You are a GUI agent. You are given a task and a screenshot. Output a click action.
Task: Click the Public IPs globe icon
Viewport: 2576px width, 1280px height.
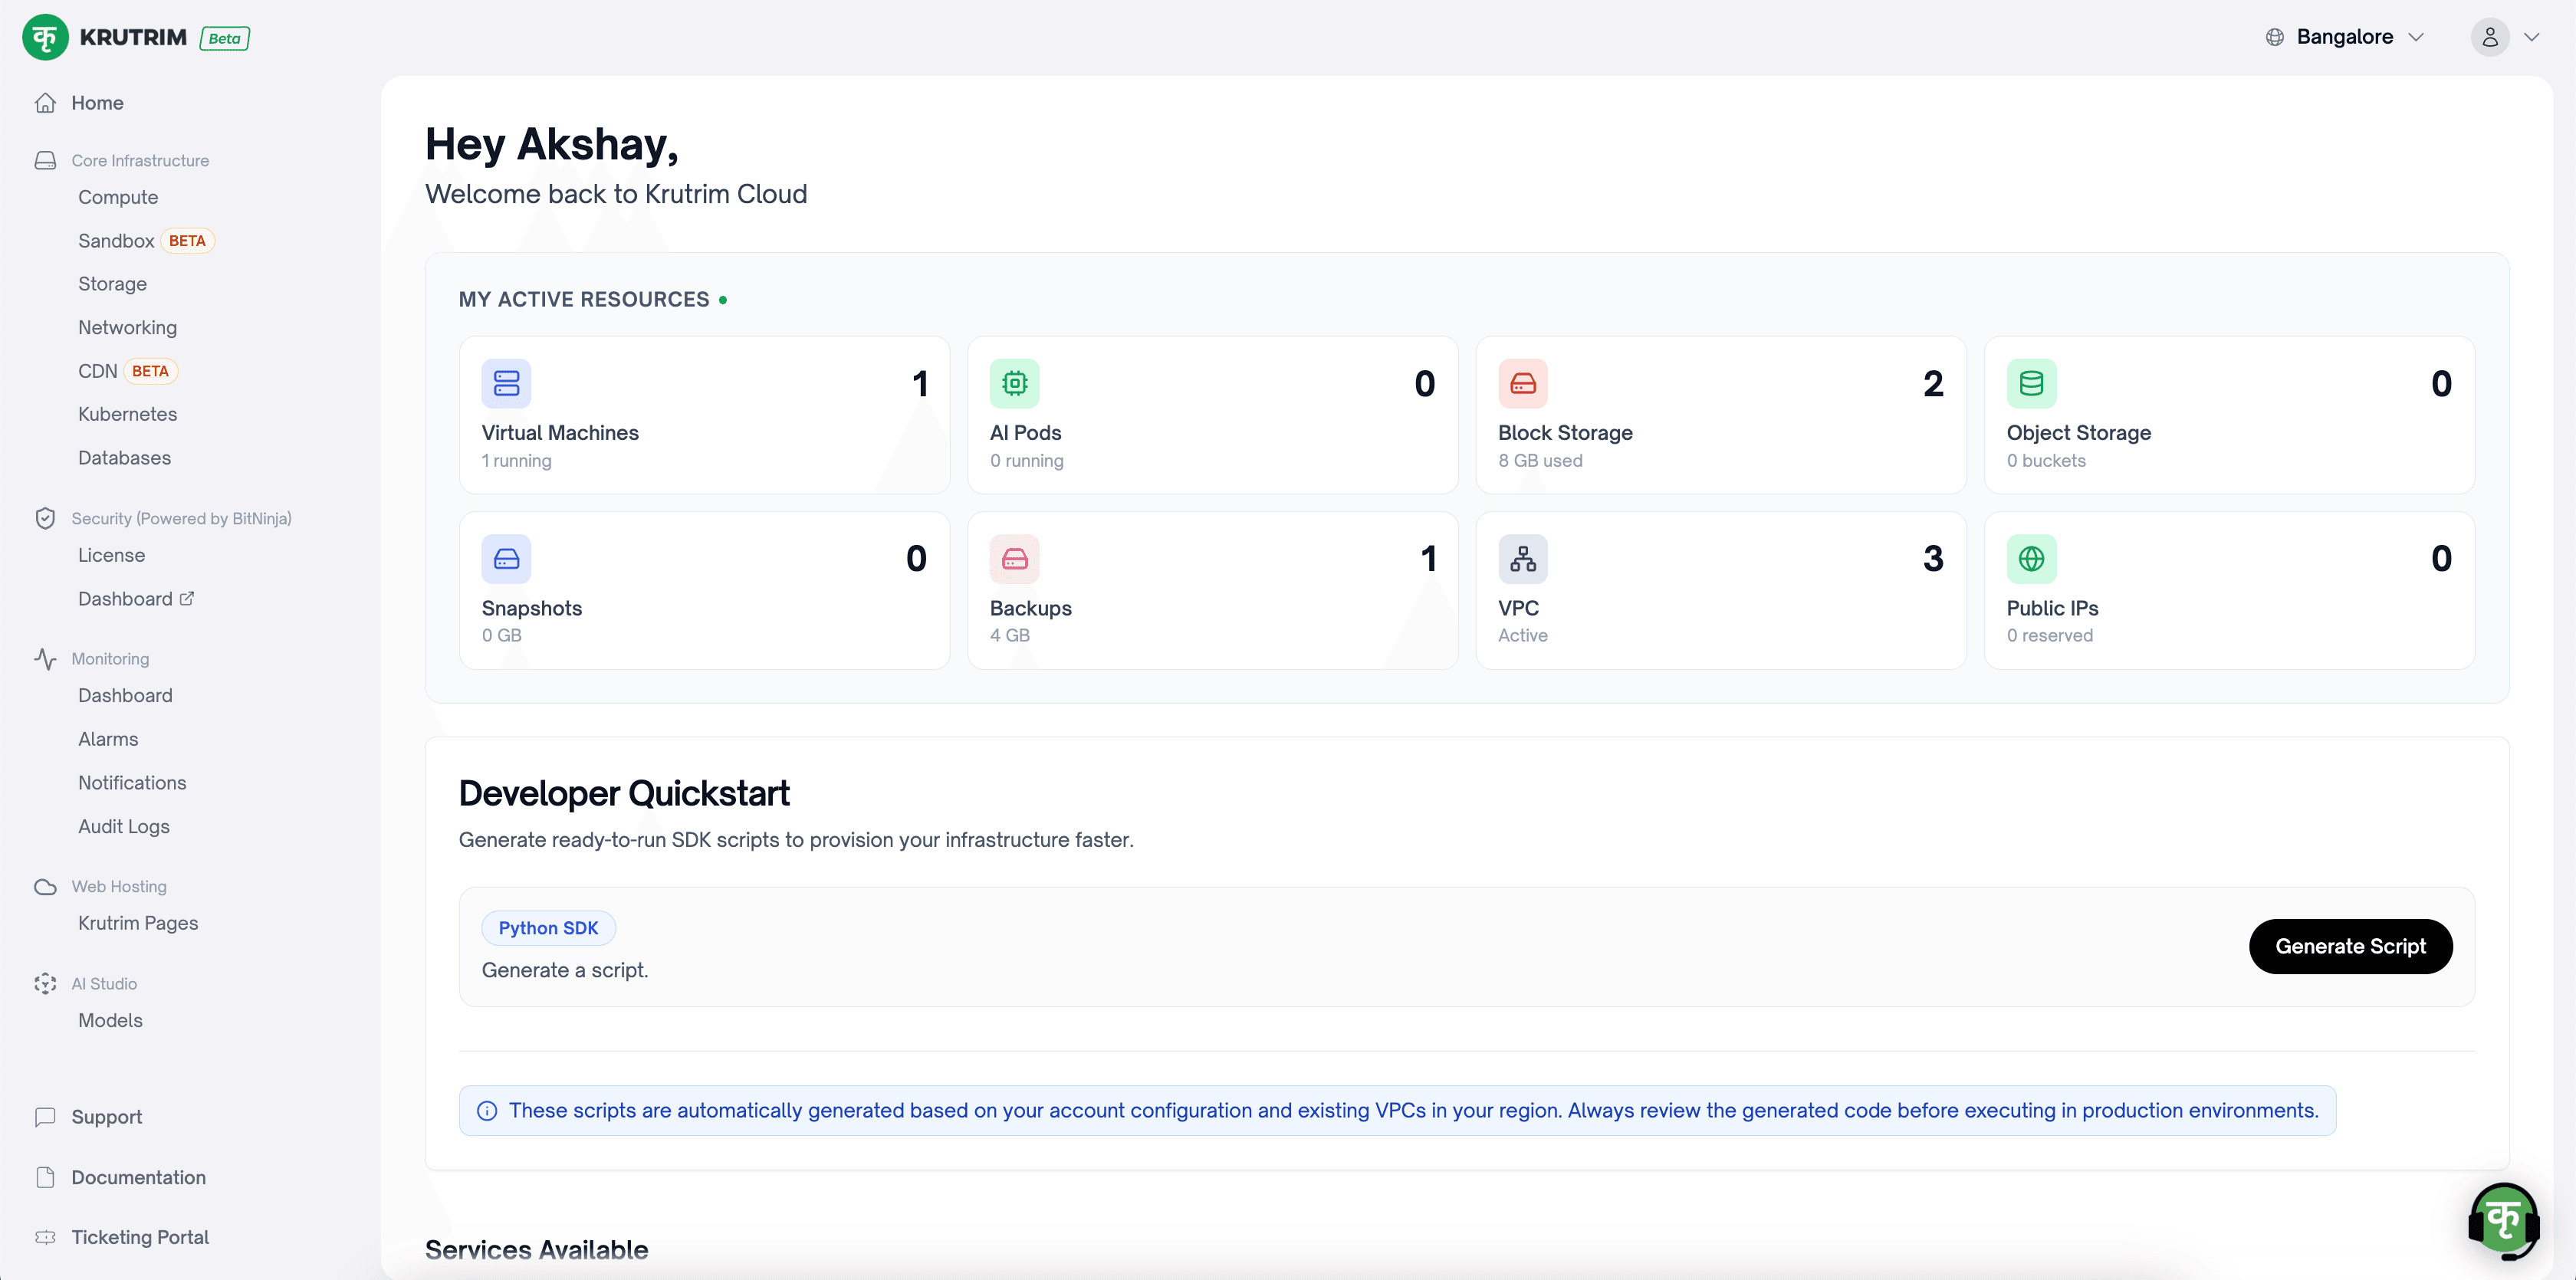point(2031,559)
